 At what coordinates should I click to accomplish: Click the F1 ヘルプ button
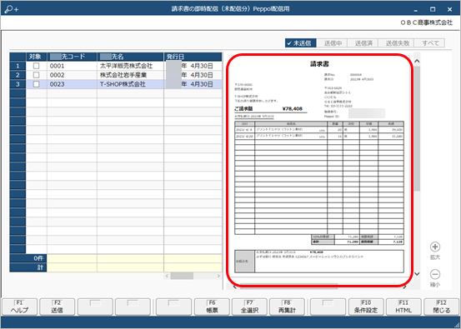coord(20,307)
